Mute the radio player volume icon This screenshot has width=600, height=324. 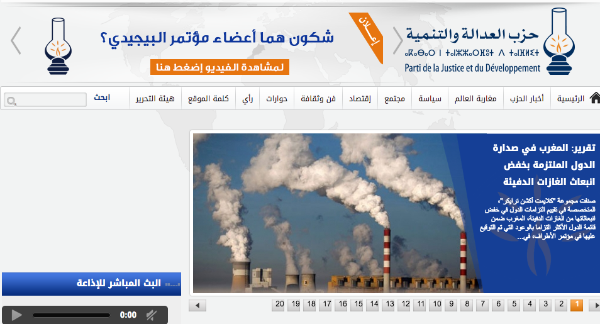(x=151, y=315)
